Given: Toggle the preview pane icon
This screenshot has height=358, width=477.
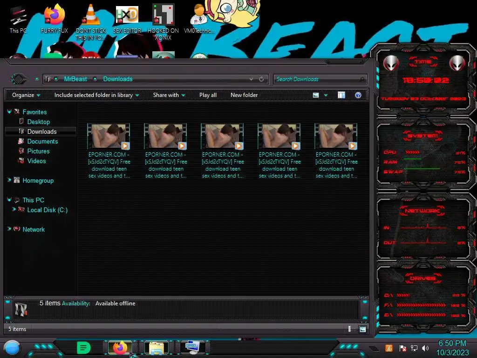Looking at the screenshot, I should coord(341,95).
